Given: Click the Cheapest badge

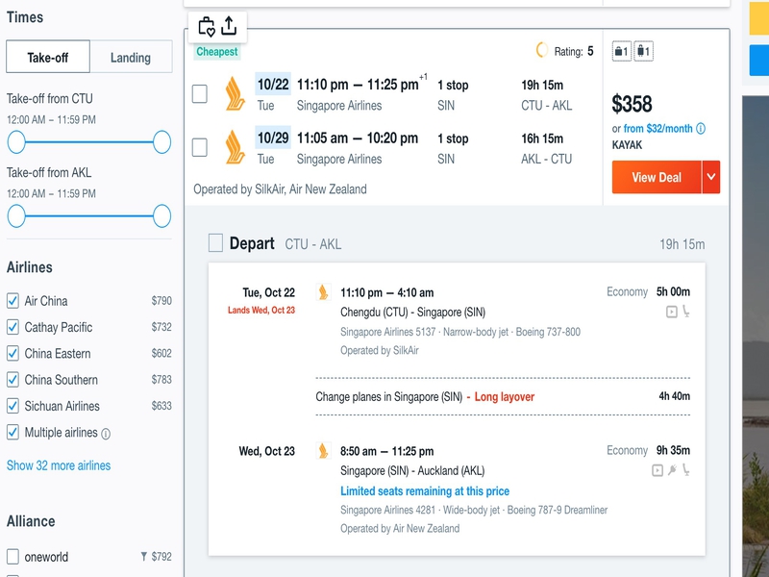Looking at the screenshot, I should coord(217,52).
